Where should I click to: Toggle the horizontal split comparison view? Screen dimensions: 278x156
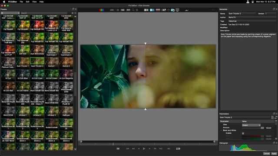[158, 10]
